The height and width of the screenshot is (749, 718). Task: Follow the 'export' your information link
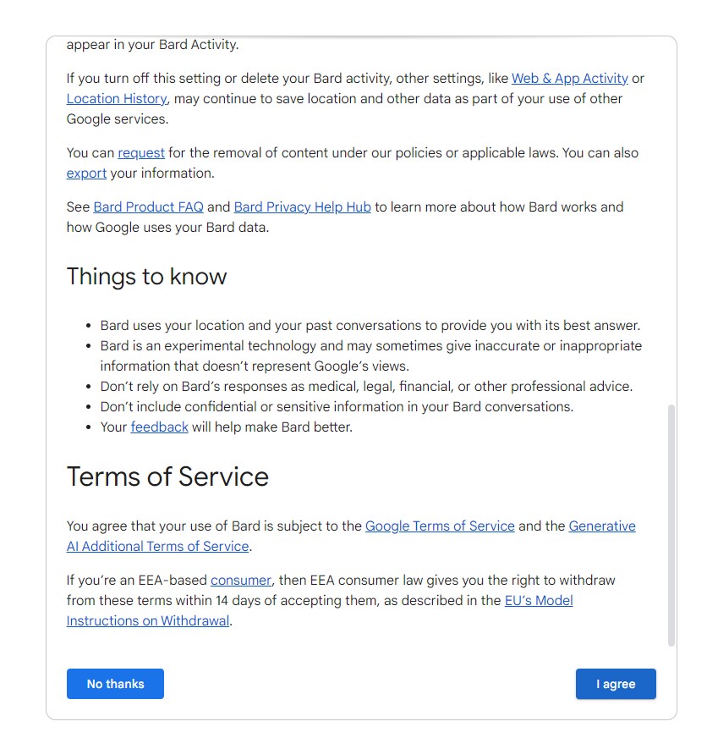pos(86,173)
